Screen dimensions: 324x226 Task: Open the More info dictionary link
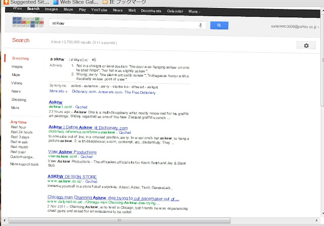[x=58, y=91]
